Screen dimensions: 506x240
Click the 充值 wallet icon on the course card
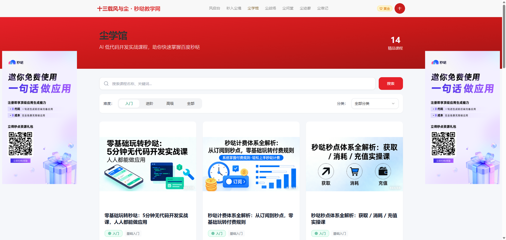point(383,171)
